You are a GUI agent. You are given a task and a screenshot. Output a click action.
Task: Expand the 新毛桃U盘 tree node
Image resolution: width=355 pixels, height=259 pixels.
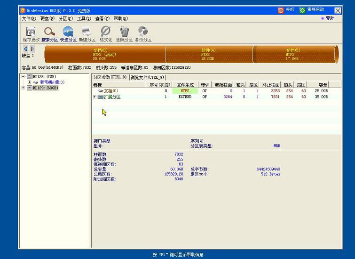(x=29, y=82)
